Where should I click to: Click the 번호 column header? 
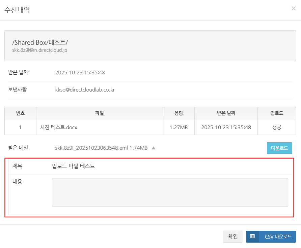click(20, 113)
